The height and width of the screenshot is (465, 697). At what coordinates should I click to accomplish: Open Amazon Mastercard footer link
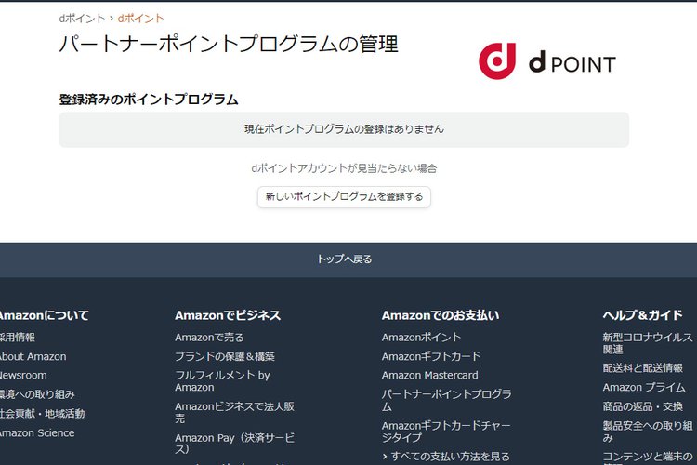tap(429, 375)
